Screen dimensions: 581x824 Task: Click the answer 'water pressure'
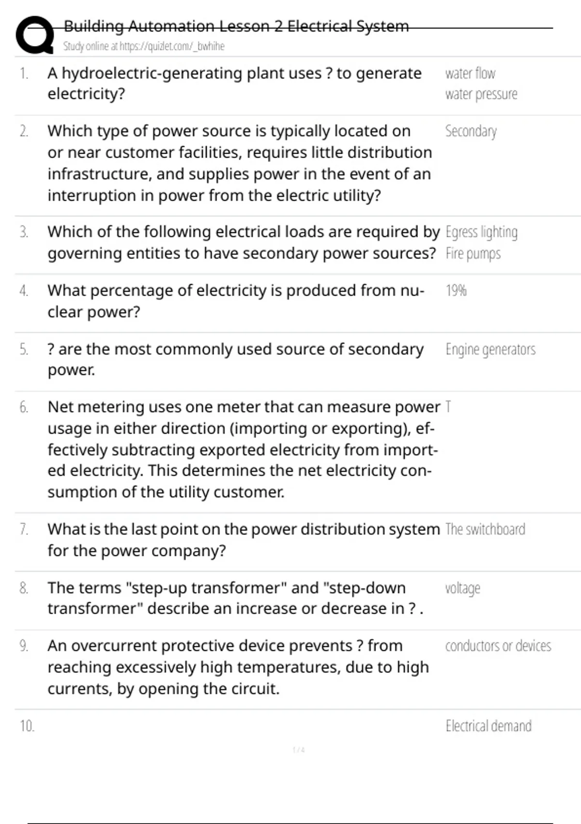[x=481, y=94]
